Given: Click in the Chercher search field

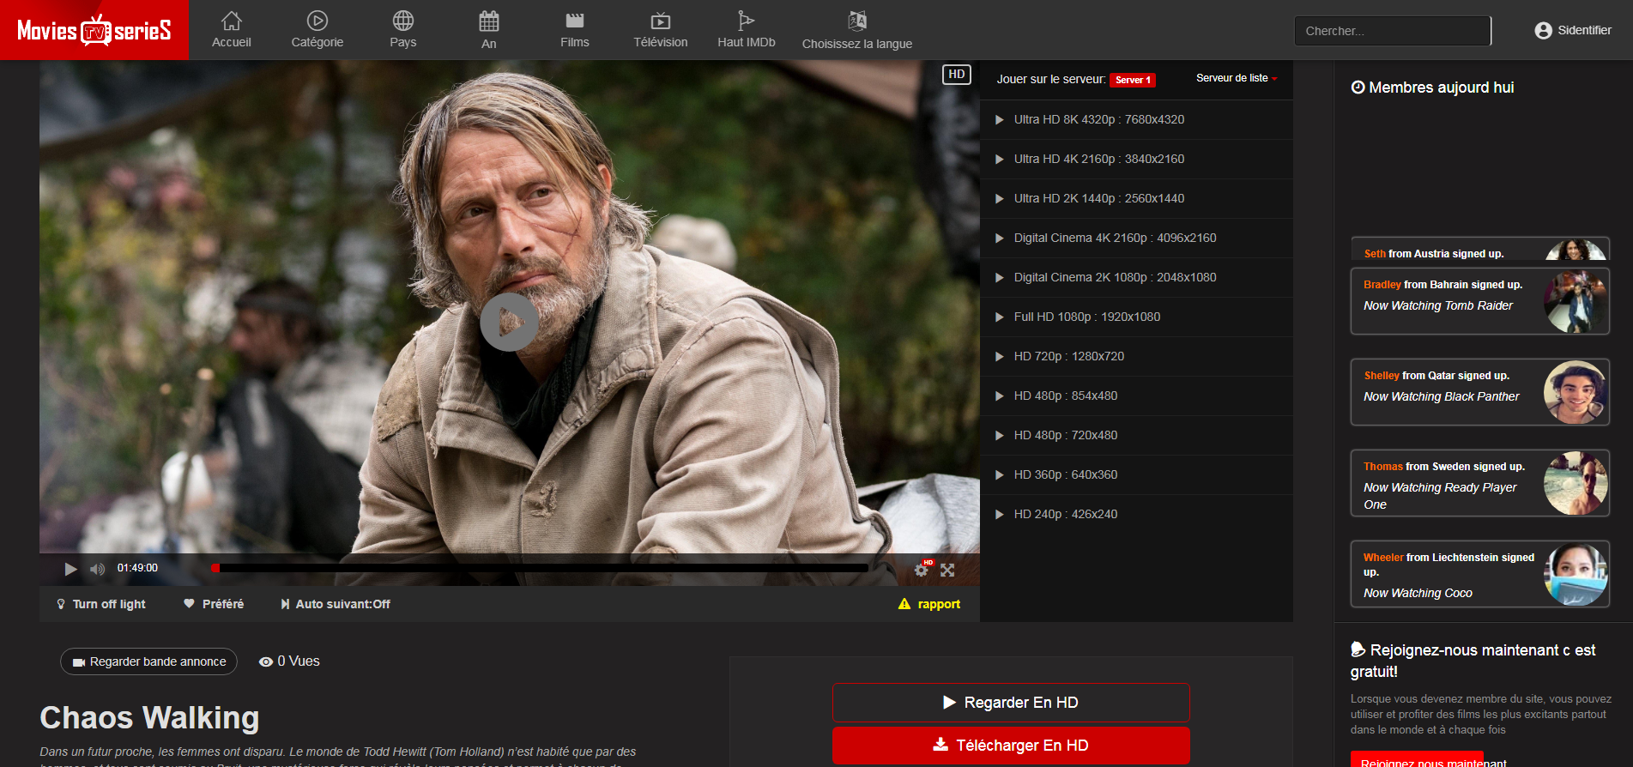Looking at the screenshot, I should 1393,31.
